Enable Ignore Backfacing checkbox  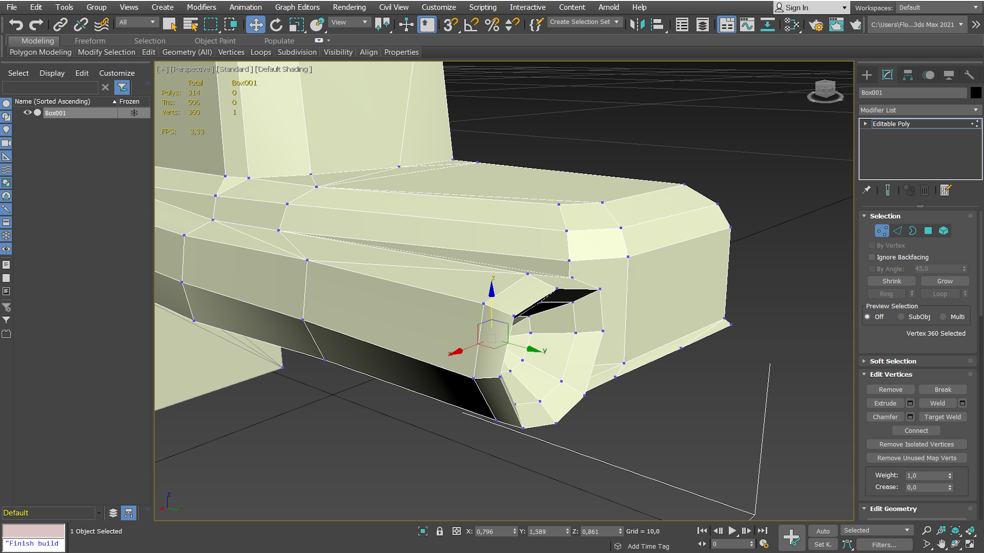point(872,258)
